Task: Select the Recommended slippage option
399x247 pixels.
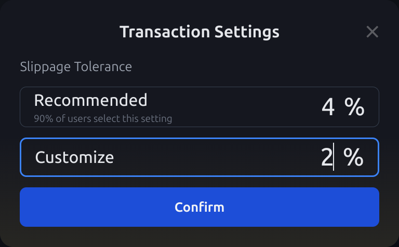Action: [199, 107]
